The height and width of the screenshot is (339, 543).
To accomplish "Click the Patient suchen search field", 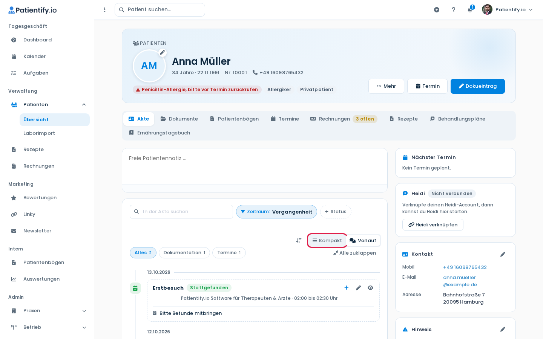I will pos(160,10).
